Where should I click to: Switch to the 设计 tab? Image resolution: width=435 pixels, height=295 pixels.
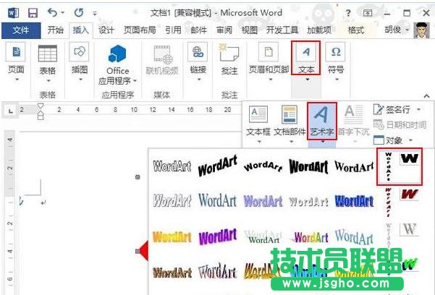point(106,30)
